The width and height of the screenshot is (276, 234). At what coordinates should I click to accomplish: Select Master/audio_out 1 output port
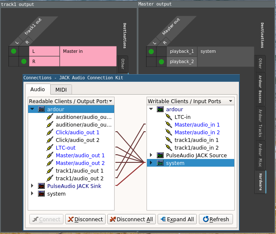pyautogui.click(x=80, y=156)
